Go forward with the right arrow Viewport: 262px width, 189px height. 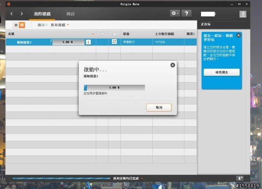22,13
